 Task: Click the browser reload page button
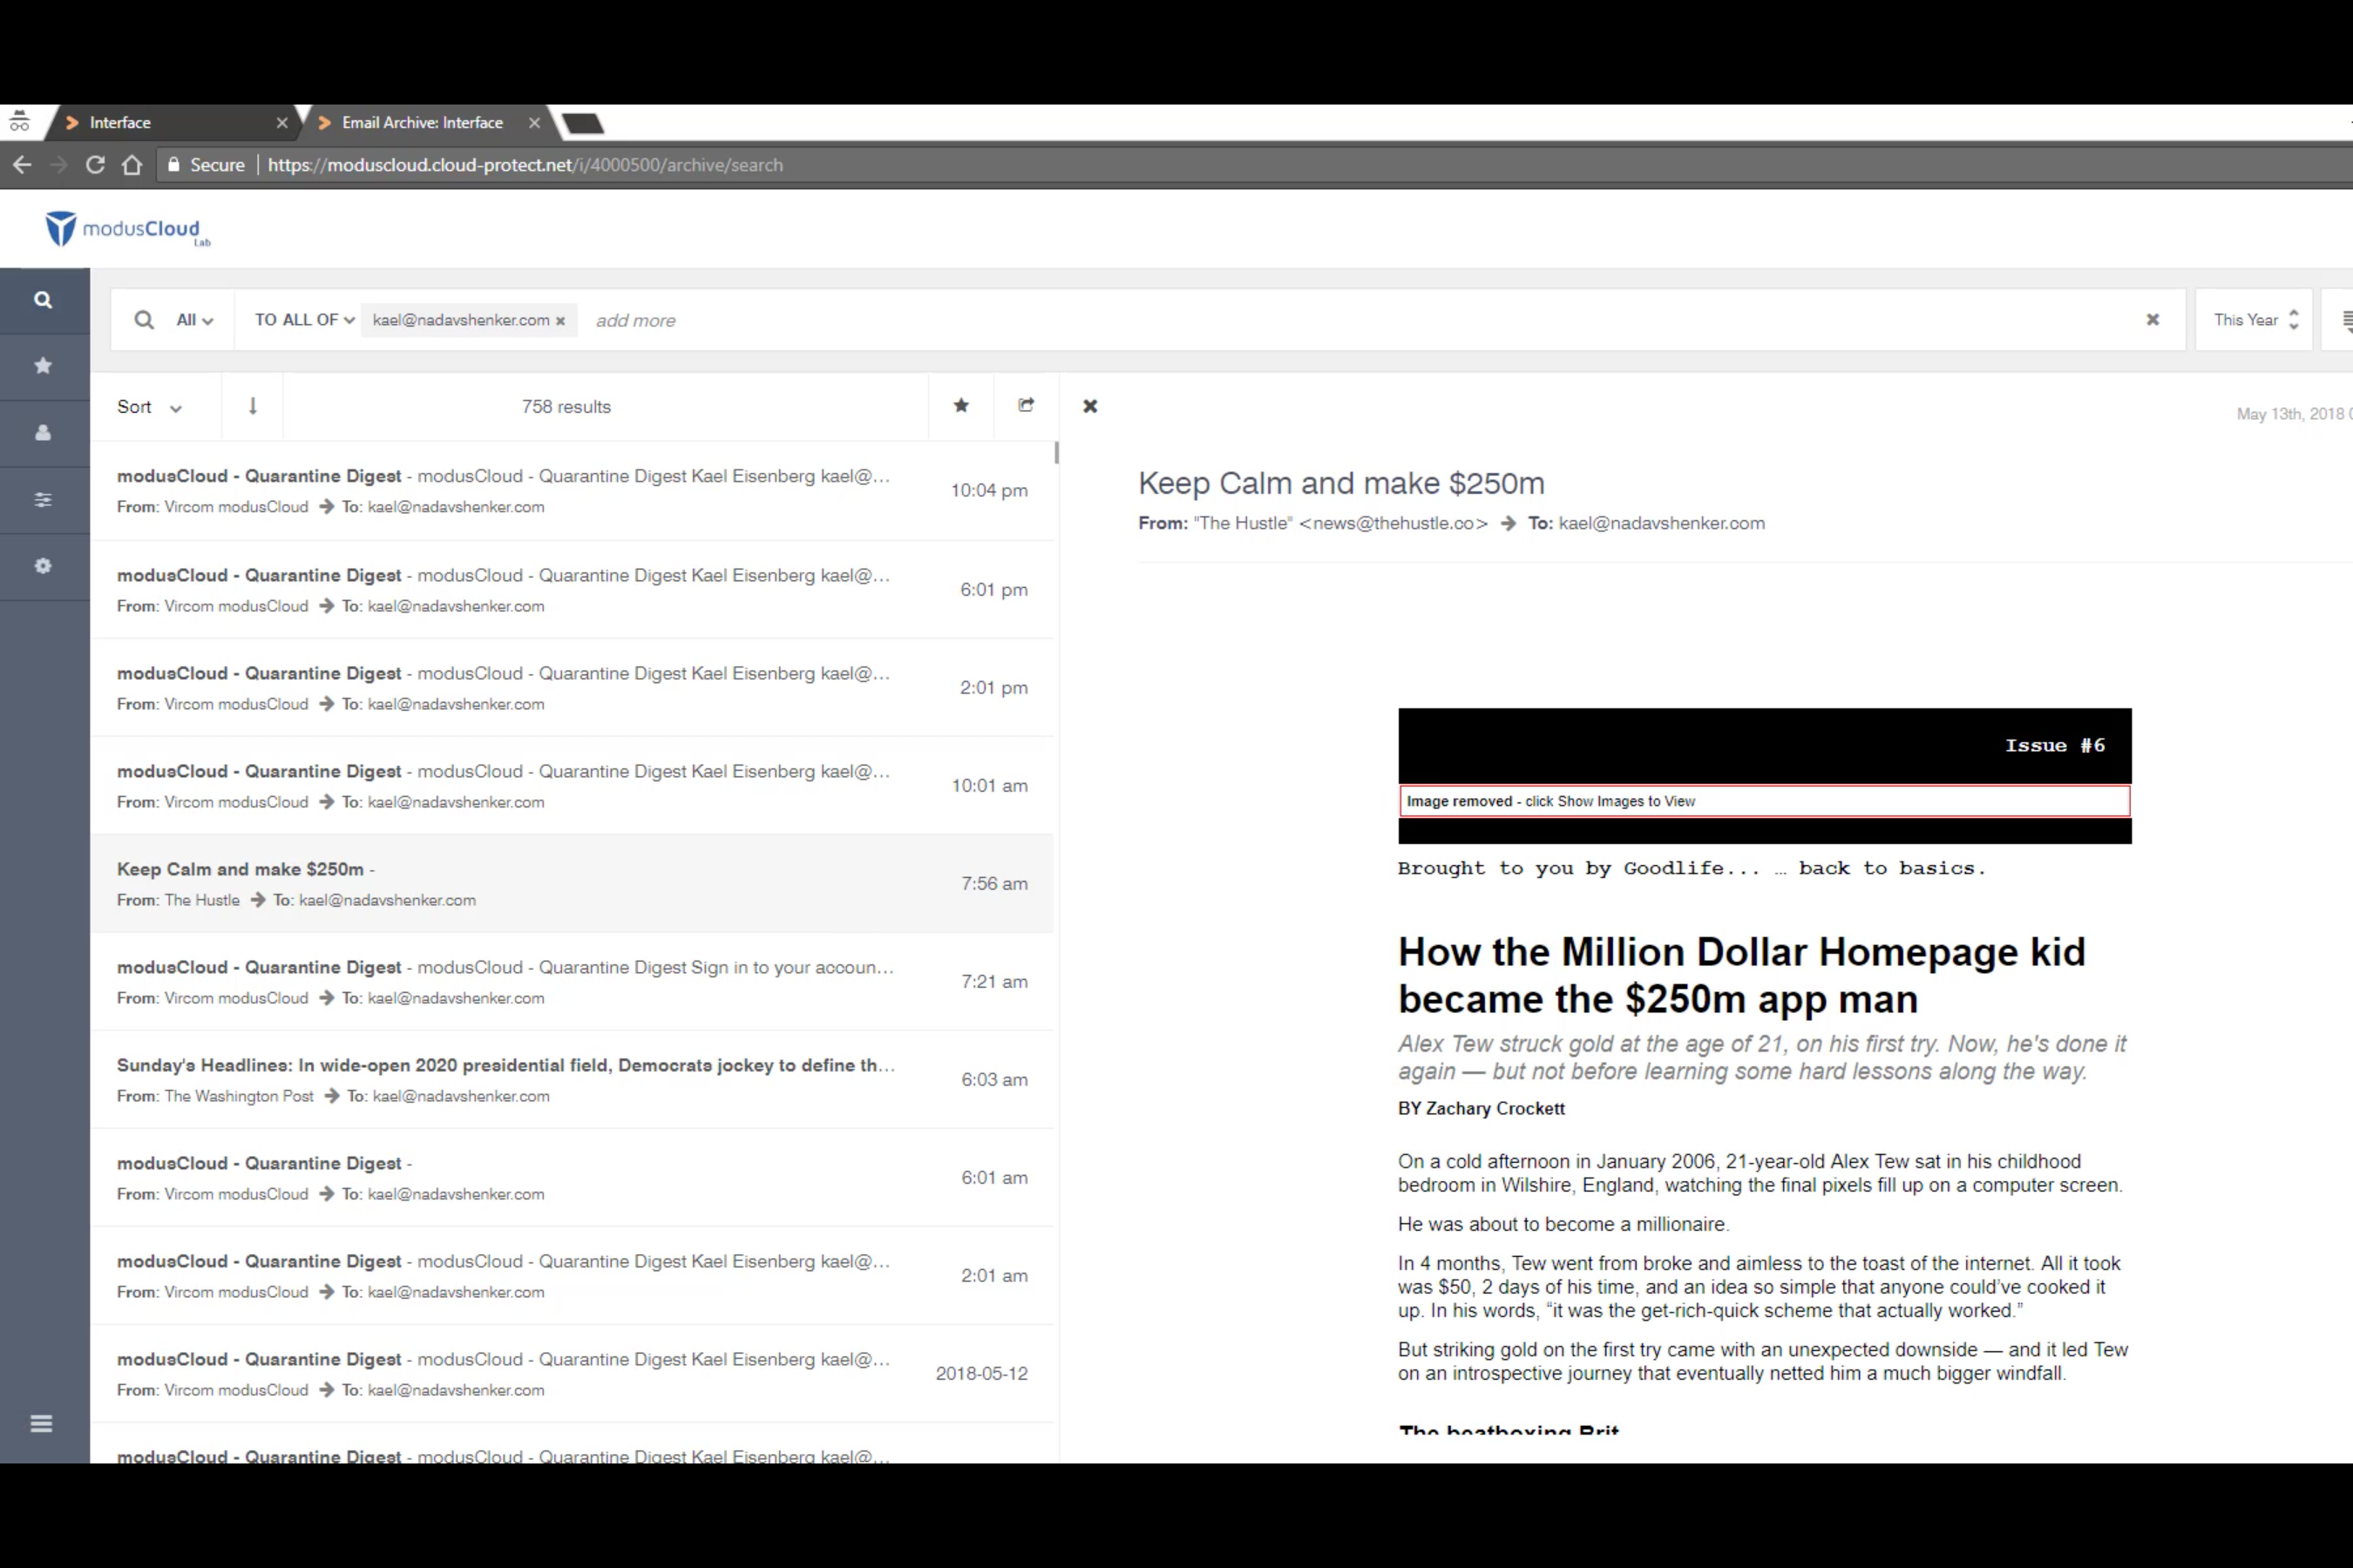[95, 165]
